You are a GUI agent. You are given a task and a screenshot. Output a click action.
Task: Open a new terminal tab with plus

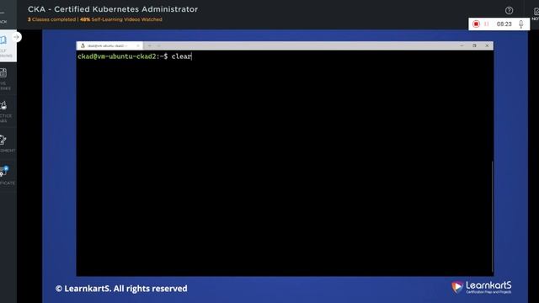[150, 45]
